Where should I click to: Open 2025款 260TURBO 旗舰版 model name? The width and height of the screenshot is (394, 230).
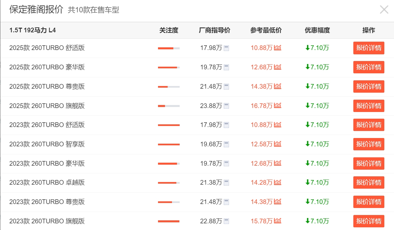point(47,106)
